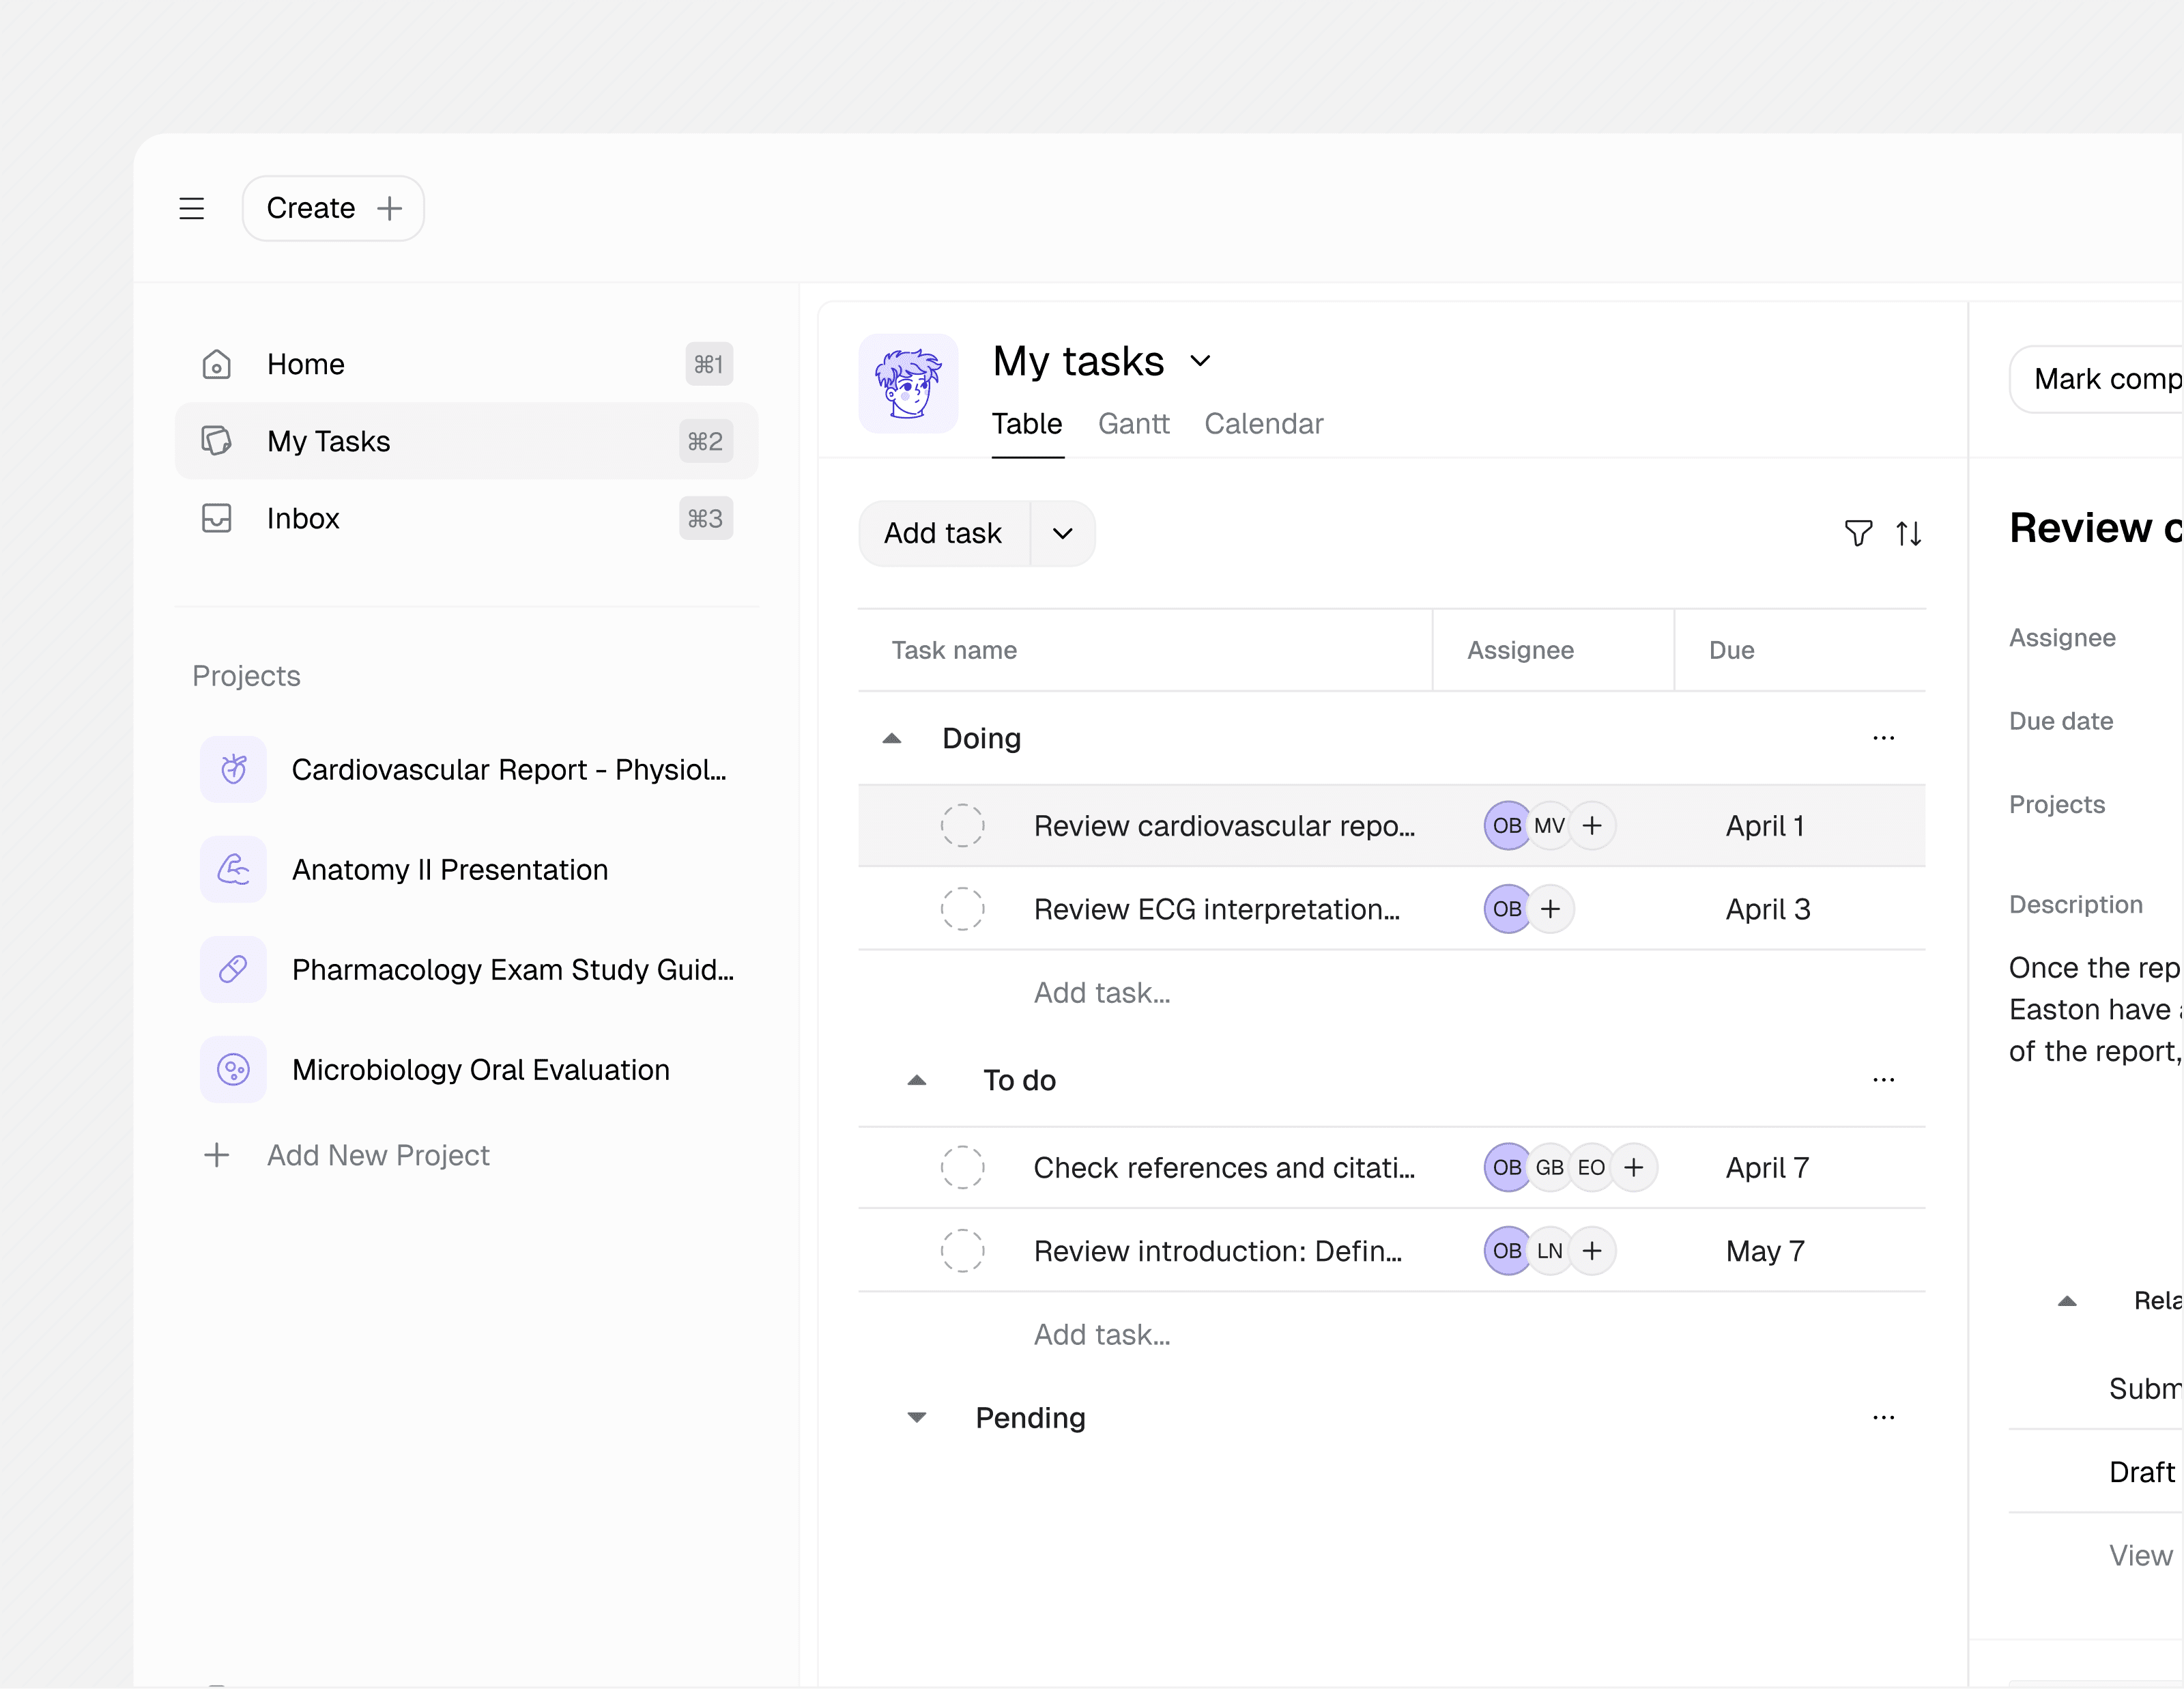Click the Create button

(333, 208)
